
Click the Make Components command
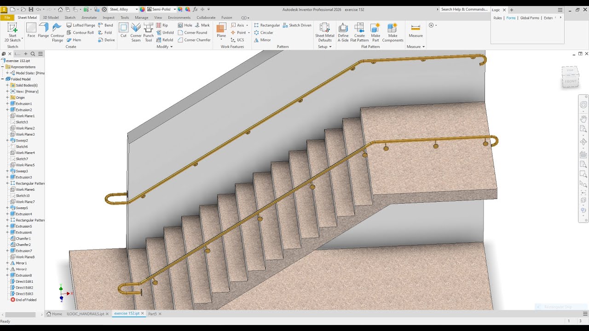[x=393, y=32]
